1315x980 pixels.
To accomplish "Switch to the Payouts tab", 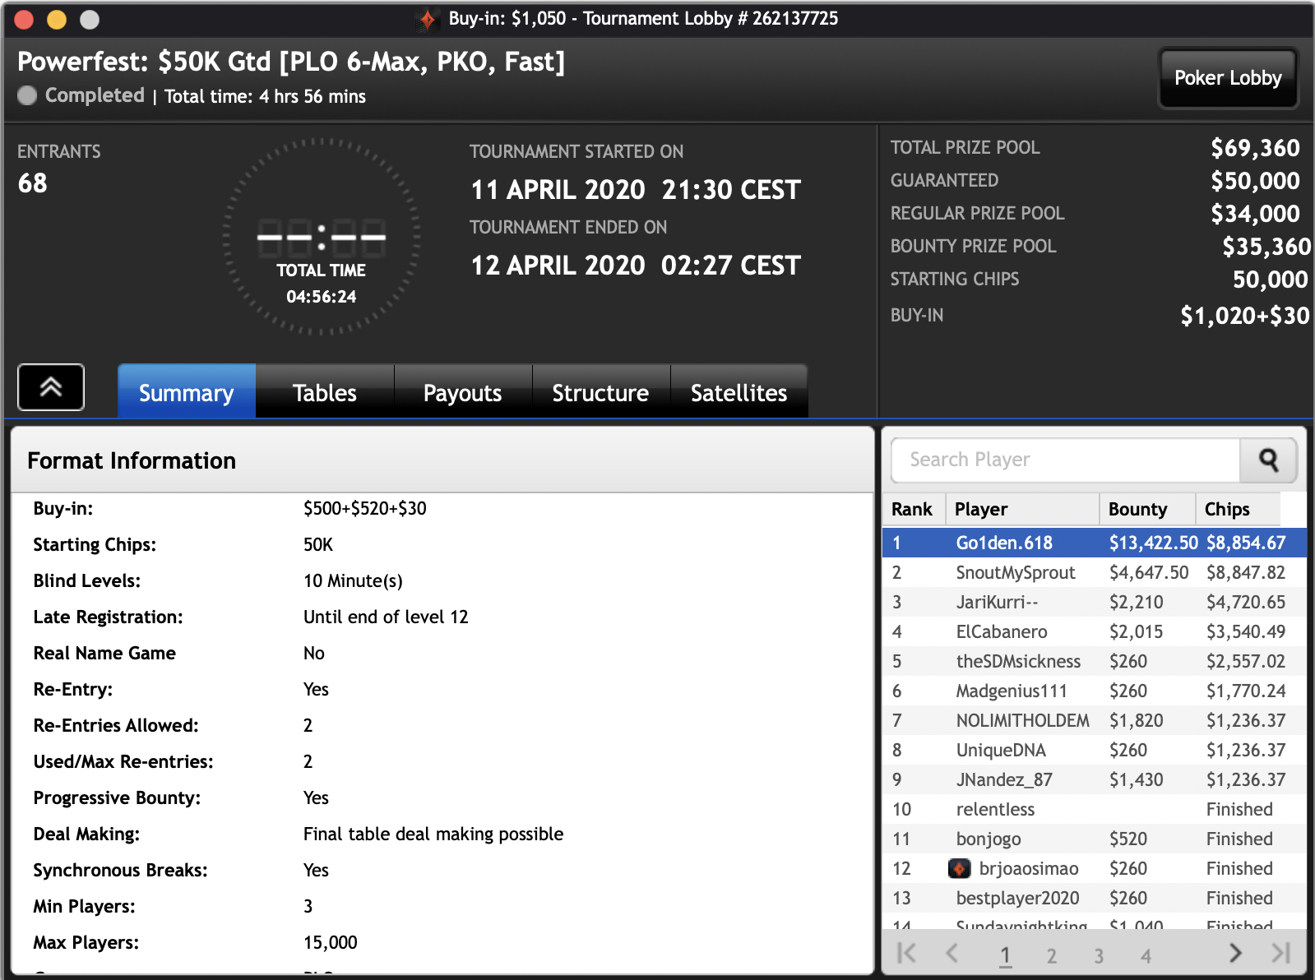I will (x=462, y=393).
